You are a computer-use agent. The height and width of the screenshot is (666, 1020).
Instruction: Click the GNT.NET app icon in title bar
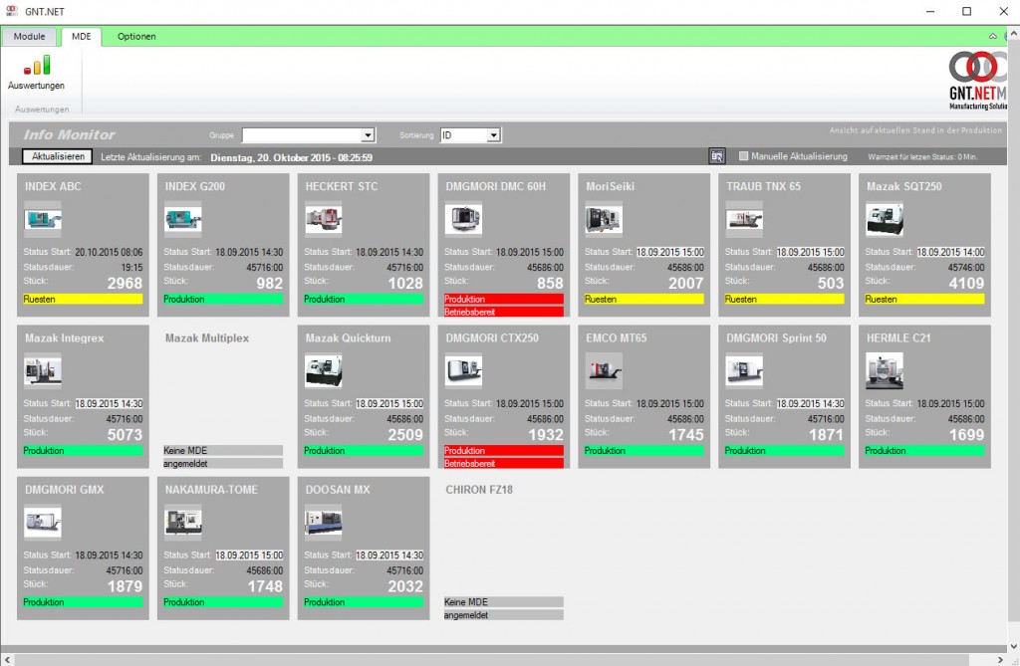coord(12,11)
